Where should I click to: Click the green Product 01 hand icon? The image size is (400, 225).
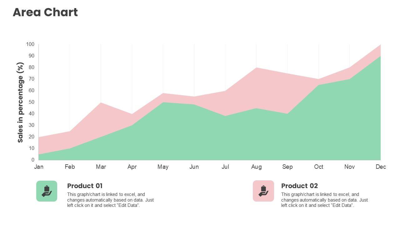(x=47, y=191)
